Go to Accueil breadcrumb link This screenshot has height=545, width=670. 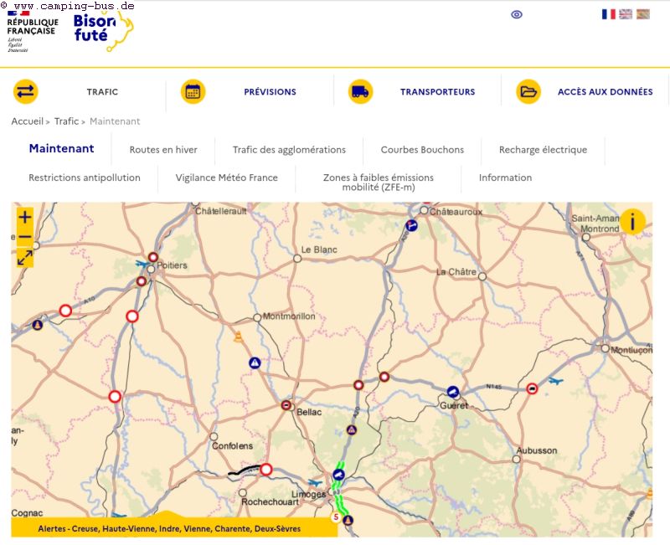coord(27,121)
